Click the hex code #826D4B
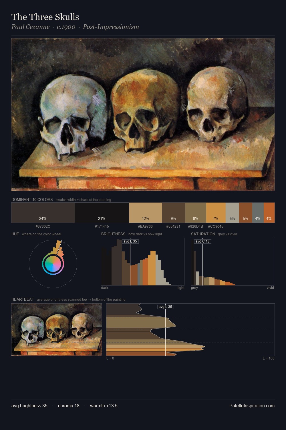 (x=196, y=226)
